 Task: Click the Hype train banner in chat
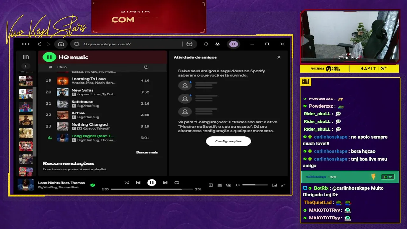pyautogui.click(x=349, y=177)
